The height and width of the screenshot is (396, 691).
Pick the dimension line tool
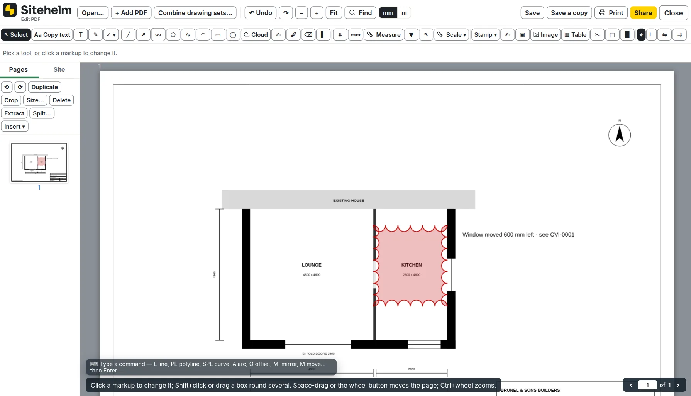tap(356, 35)
